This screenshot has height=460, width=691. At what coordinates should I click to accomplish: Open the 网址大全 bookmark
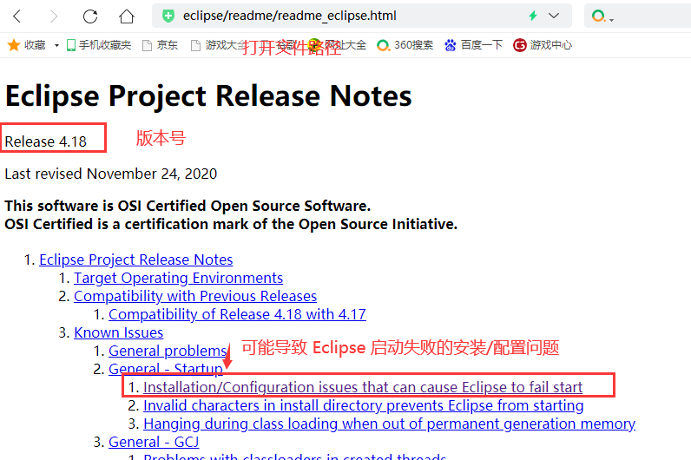[x=338, y=45]
